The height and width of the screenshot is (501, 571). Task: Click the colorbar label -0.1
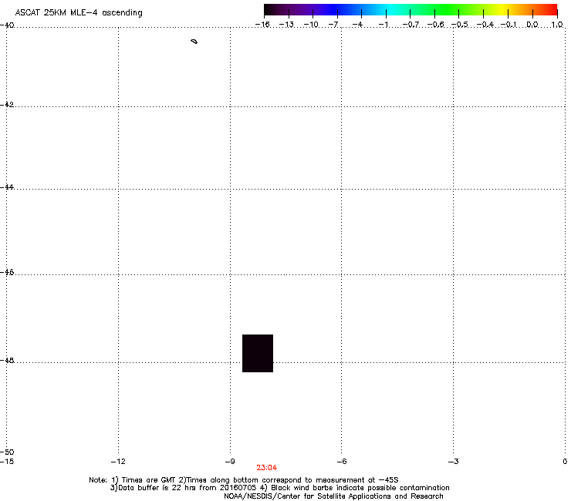(x=508, y=25)
